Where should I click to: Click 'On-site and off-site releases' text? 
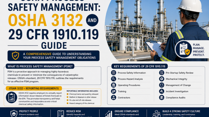tap(80, 100)
